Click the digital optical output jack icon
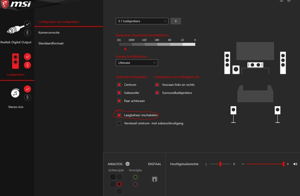Screen dimensions: 300x196 click(x=154, y=179)
